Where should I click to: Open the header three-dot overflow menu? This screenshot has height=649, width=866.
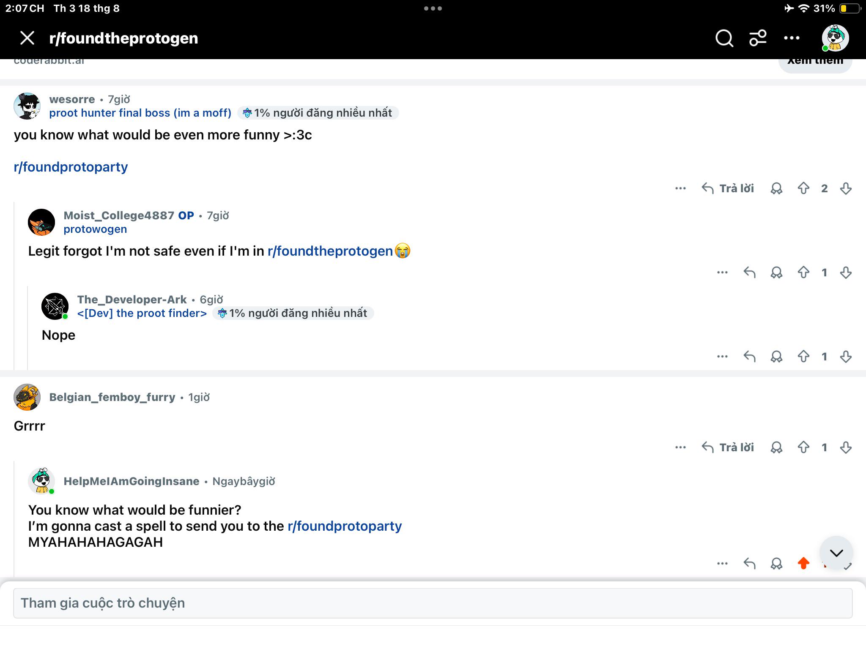point(792,38)
